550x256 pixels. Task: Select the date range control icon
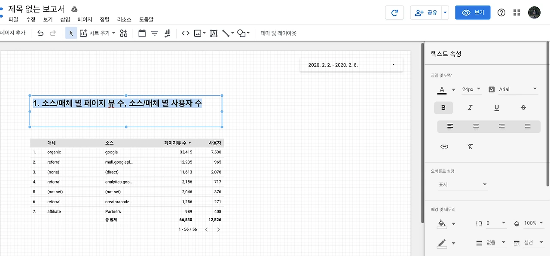(x=142, y=33)
